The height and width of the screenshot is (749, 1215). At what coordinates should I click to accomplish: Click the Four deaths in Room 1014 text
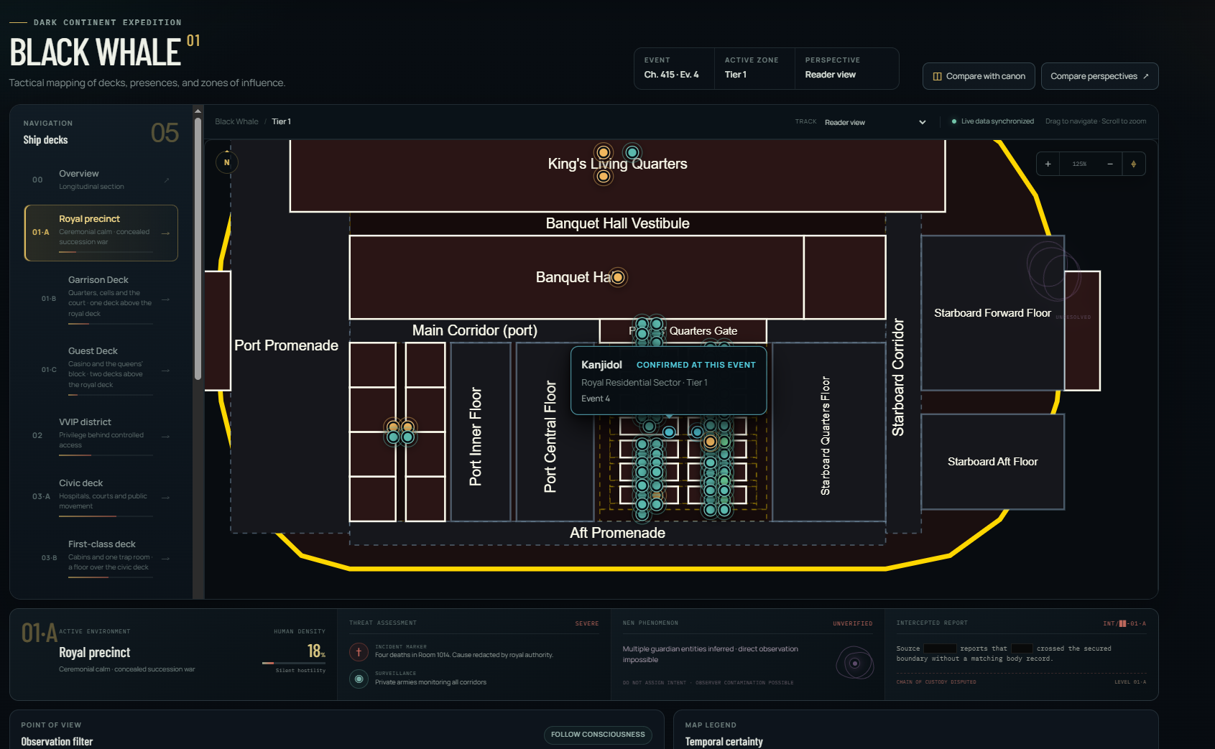(x=464, y=655)
